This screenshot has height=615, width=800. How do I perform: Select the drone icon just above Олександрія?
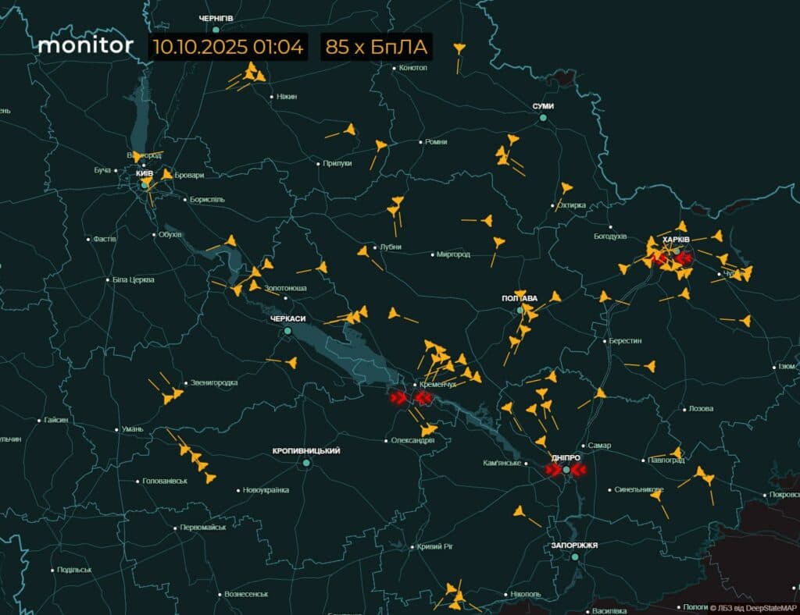(x=429, y=429)
